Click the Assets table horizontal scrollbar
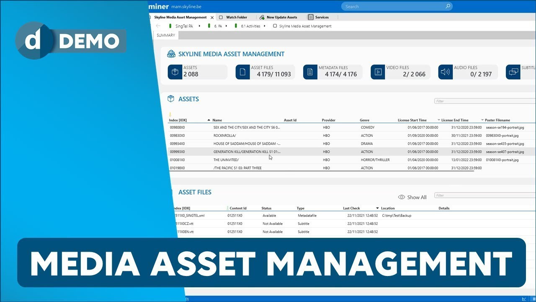Image resolution: width=536 pixels, height=302 pixels. 322,171
